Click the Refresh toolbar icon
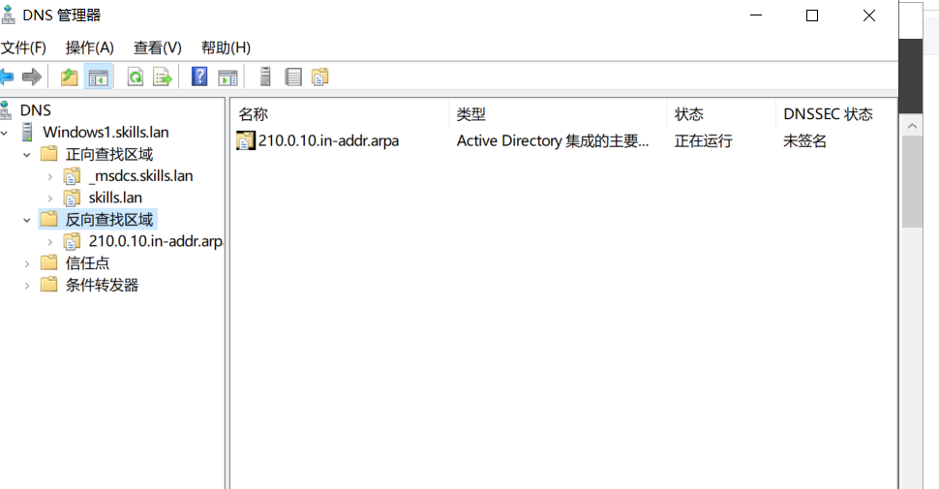 (x=136, y=76)
